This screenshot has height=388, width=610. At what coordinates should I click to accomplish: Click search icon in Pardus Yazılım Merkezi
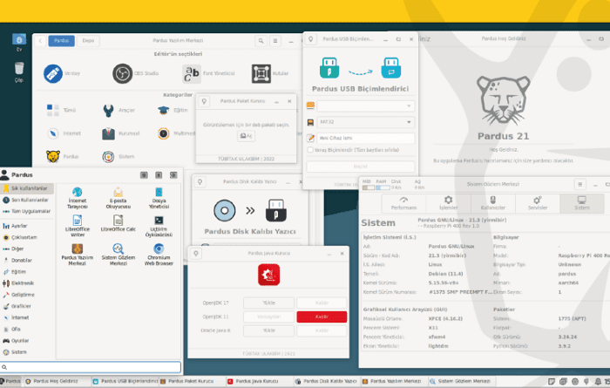pyautogui.click(x=261, y=40)
